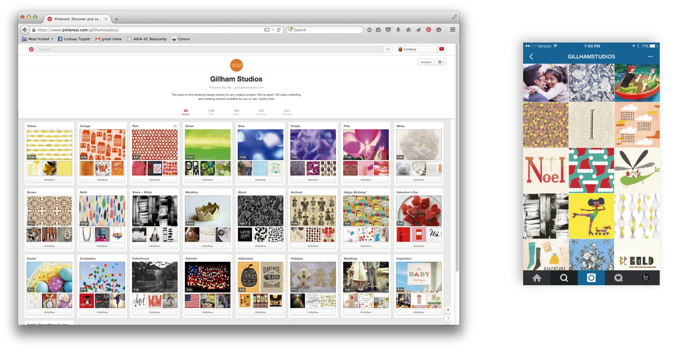Image resolution: width=675 pixels, height=352 pixels.
Task: Click the browser back arrow button
Action: [x=24, y=30]
